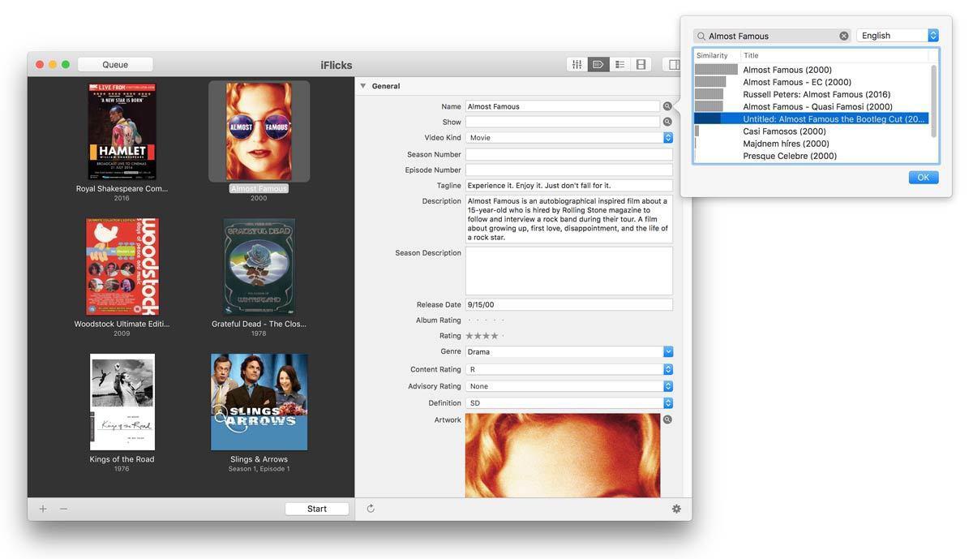
Task: Click the Season Description text area
Action: 569,271
